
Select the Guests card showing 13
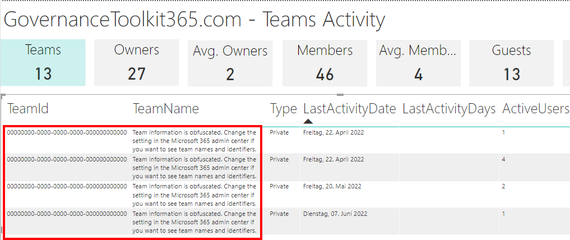[x=512, y=63]
